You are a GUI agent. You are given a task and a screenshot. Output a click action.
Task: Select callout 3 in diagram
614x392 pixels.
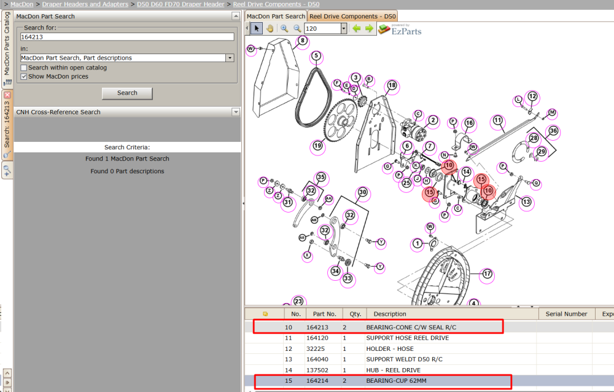[x=356, y=77]
